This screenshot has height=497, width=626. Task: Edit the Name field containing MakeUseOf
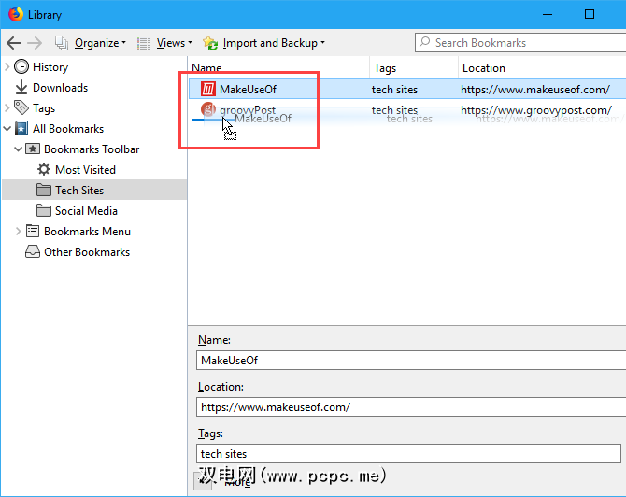coord(411,360)
